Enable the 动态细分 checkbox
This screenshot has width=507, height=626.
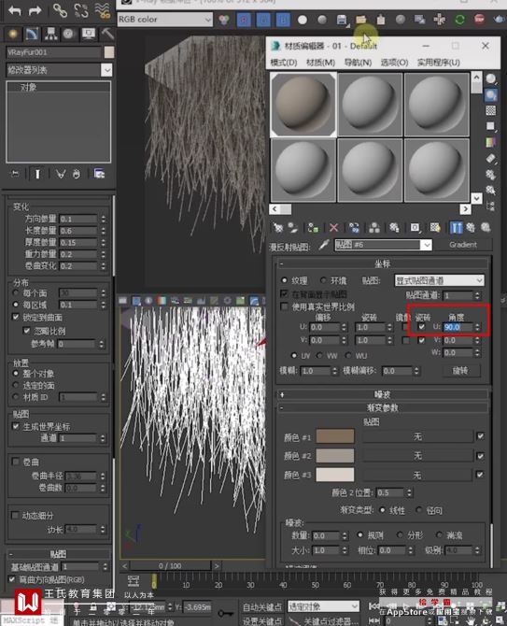15,516
